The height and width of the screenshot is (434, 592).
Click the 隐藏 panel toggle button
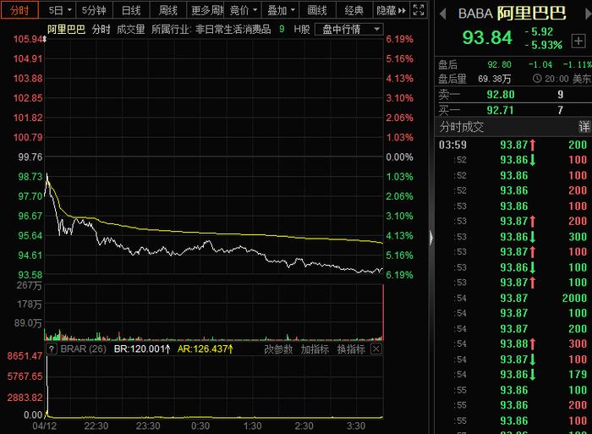pyautogui.click(x=391, y=10)
